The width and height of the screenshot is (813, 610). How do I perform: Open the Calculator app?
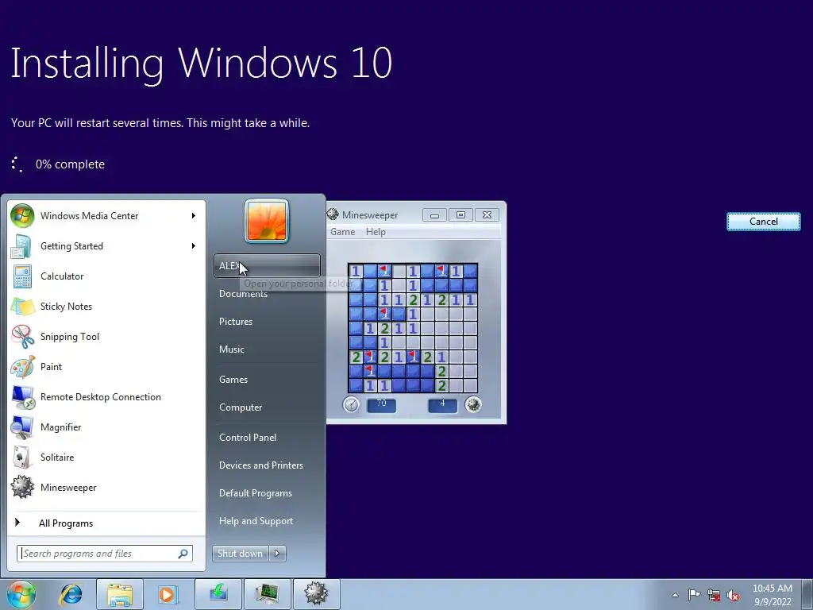tap(106, 276)
